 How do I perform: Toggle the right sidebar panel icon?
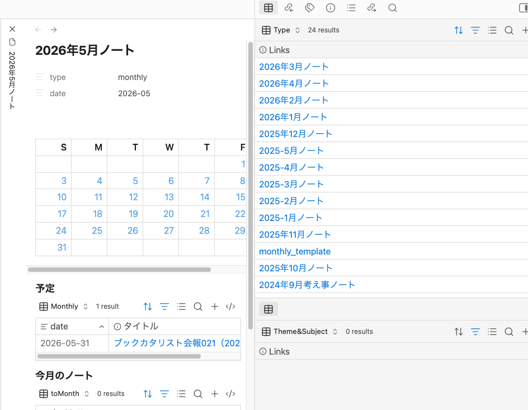click(x=524, y=8)
